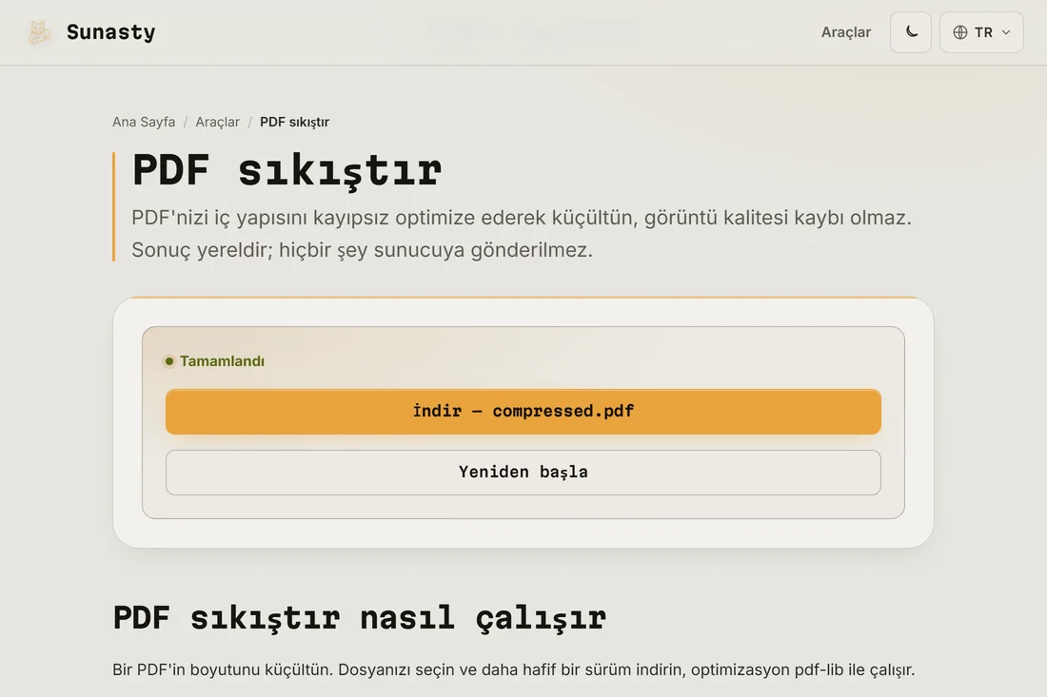Expand the TR language dropdown
Image resolution: width=1047 pixels, height=697 pixels.
pos(981,32)
